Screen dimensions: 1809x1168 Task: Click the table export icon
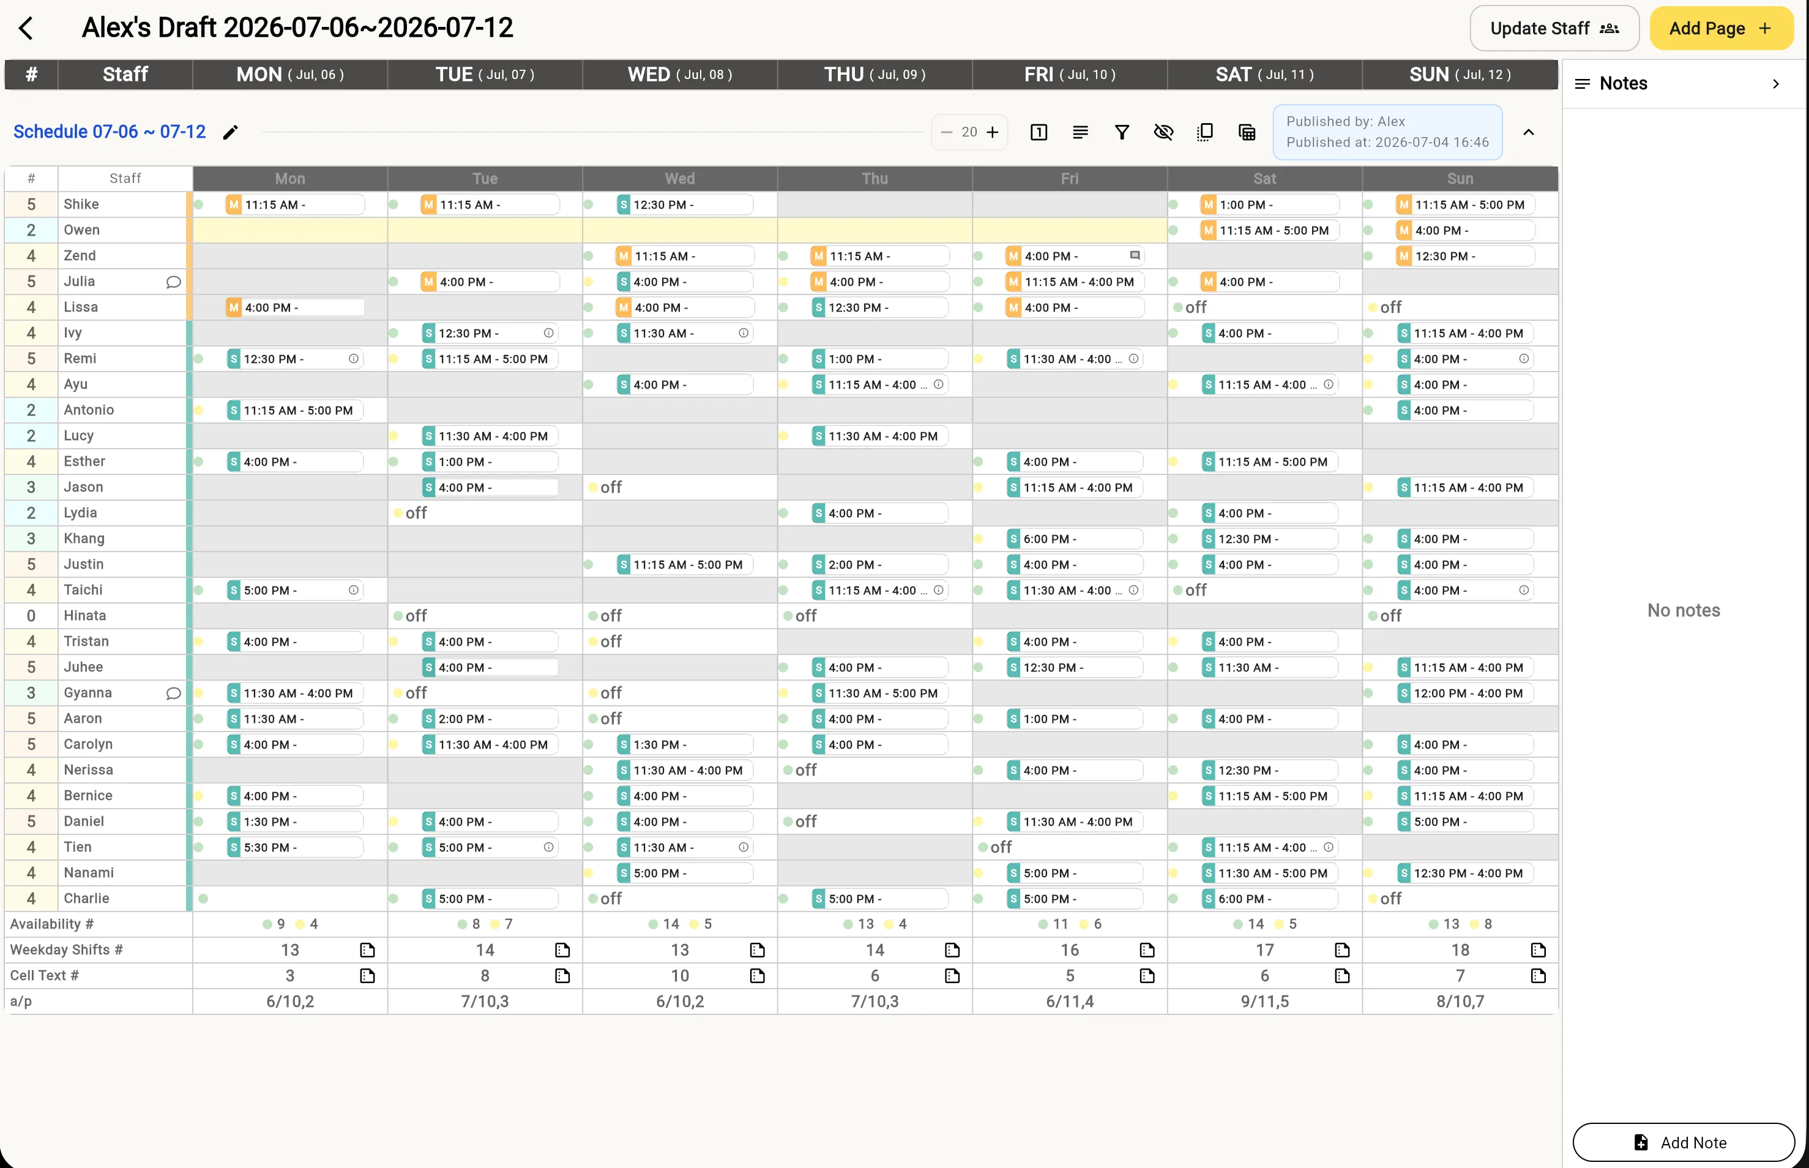(x=1247, y=133)
